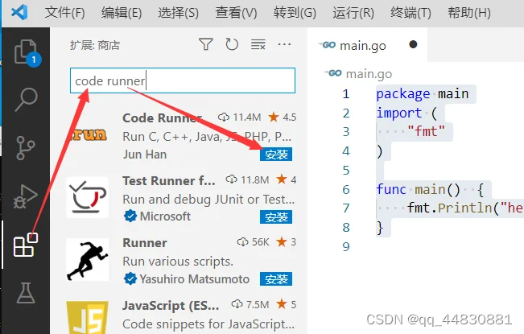Image resolution: width=524 pixels, height=334 pixels.
Task: Click line number 9 in gutter
Action: click(x=346, y=247)
